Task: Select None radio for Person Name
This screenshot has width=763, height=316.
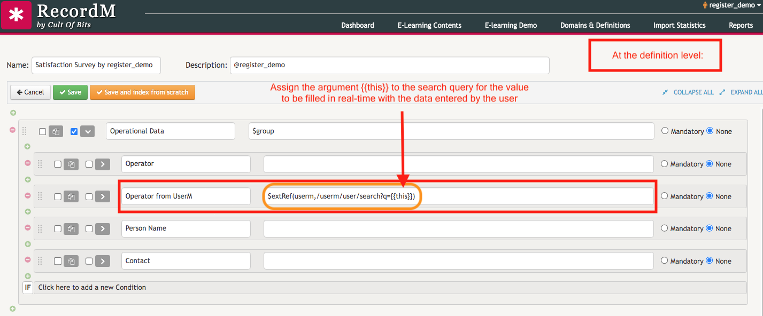Action: pyautogui.click(x=710, y=228)
